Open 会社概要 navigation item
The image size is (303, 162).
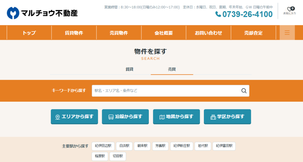point(164,33)
